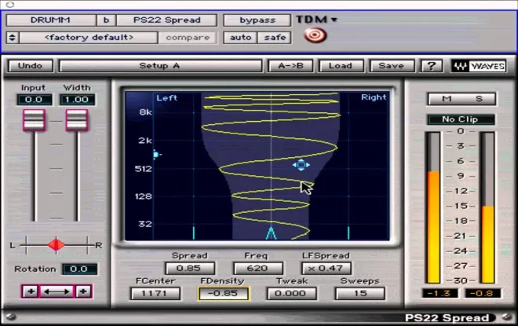Image resolution: width=518 pixels, height=326 pixels.
Task: Click the right plus button beside rotation arrows
Action: pos(83,291)
